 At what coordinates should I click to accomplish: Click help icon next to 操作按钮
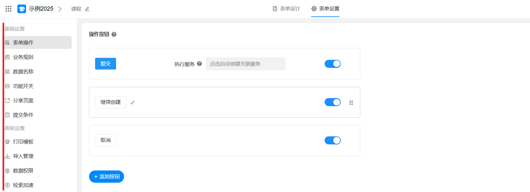114,34
